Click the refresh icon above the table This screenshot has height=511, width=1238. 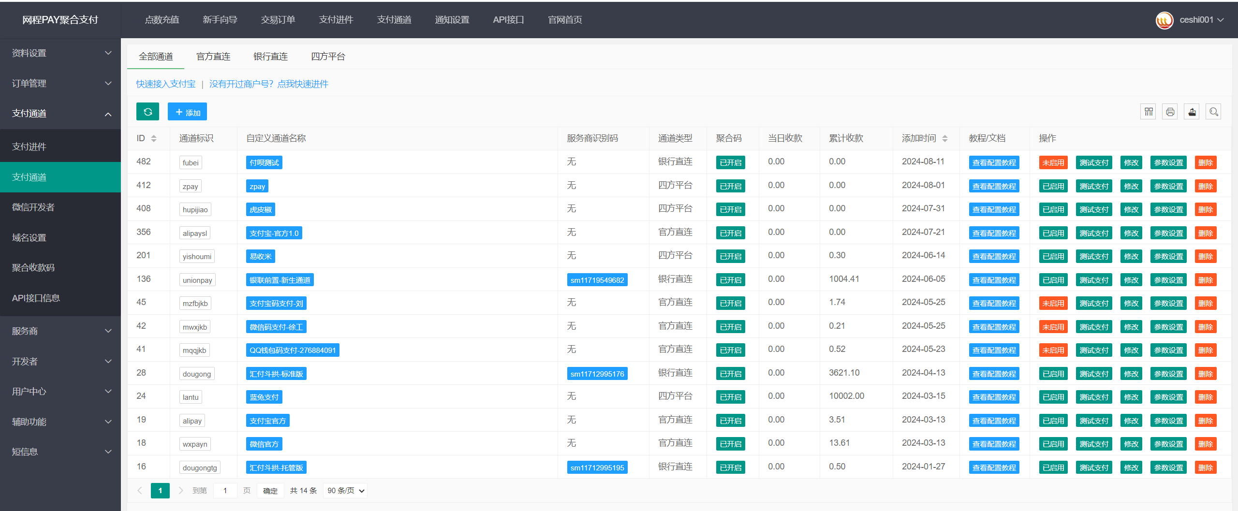click(147, 111)
